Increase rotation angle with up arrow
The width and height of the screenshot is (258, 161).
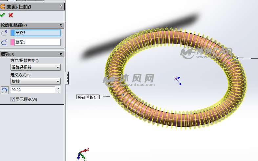[58, 88]
